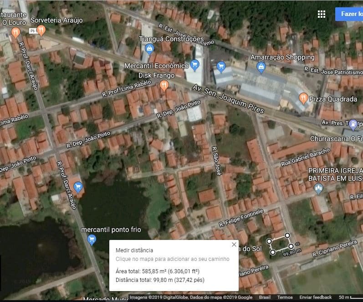363x302 pixels.
Task: Click the cart pin beside R. Prof. Darci Araújo
Action: [78, 187]
